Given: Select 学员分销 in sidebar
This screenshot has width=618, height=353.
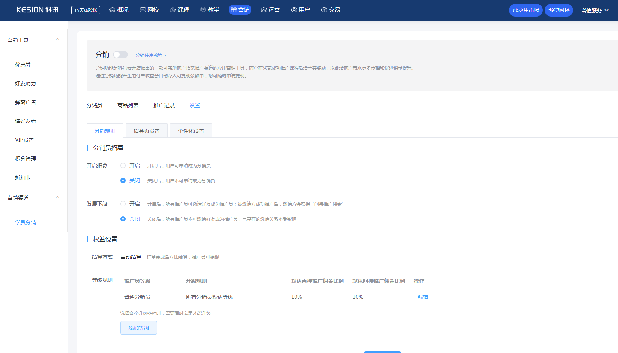Looking at the screenshot, I should [26, 223].
